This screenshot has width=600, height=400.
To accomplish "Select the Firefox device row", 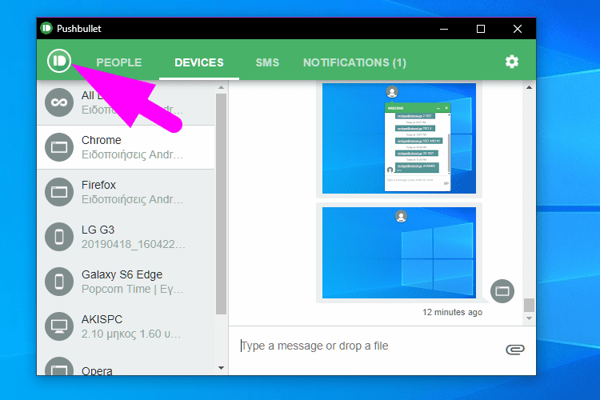I will click(126, 192).
